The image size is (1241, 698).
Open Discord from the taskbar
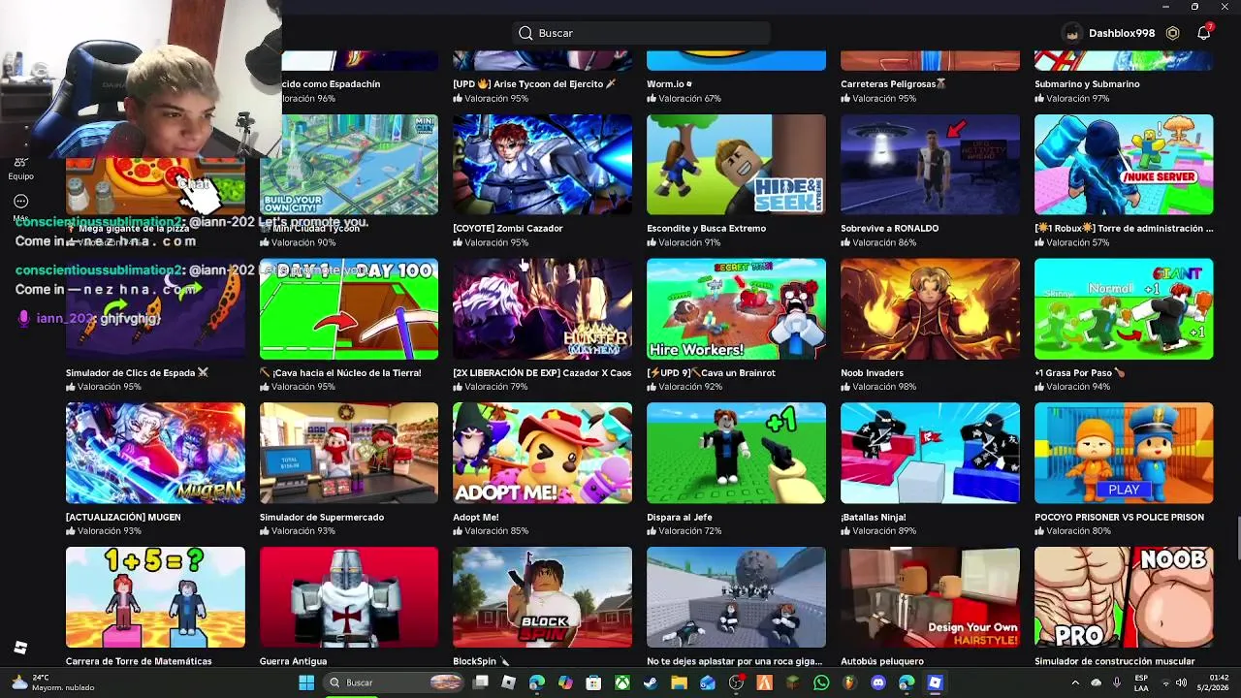[x=878, y=682]
